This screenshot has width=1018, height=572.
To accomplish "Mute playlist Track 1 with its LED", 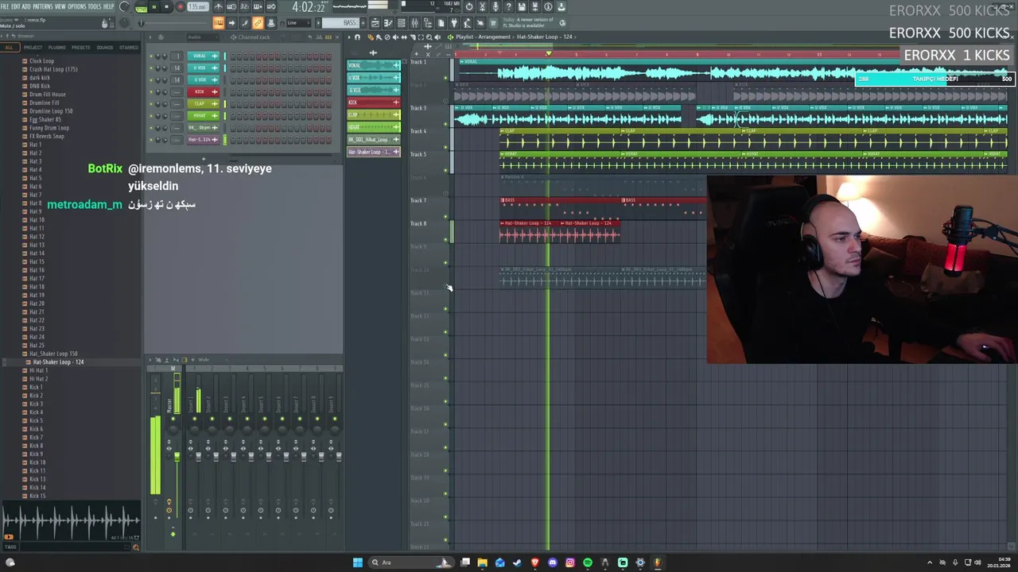I will point(445,78).
